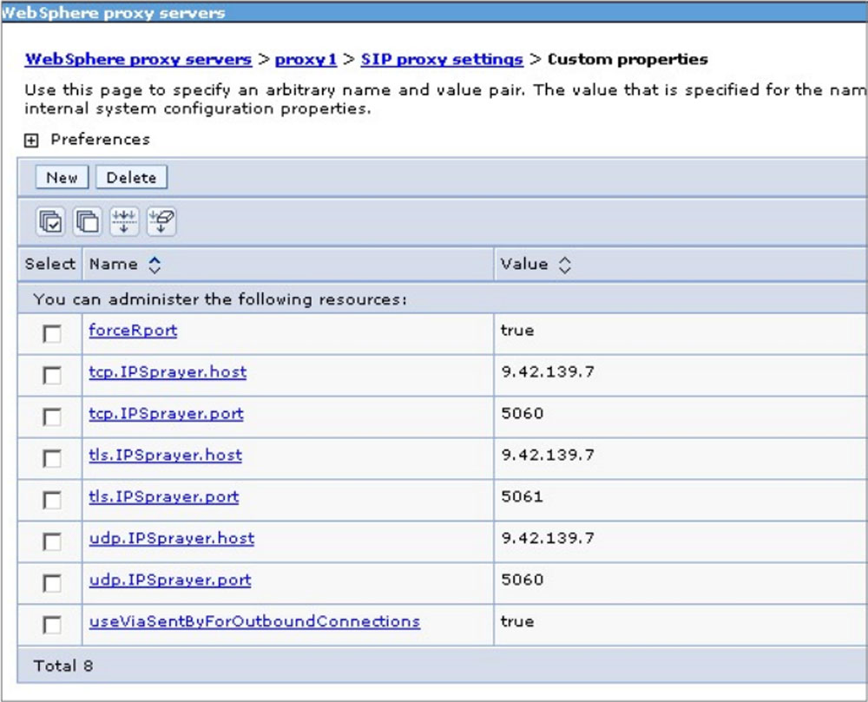Sort by the Value column arrows
The height and width of the screenshot is (702, 868).
tap(565, 265)
